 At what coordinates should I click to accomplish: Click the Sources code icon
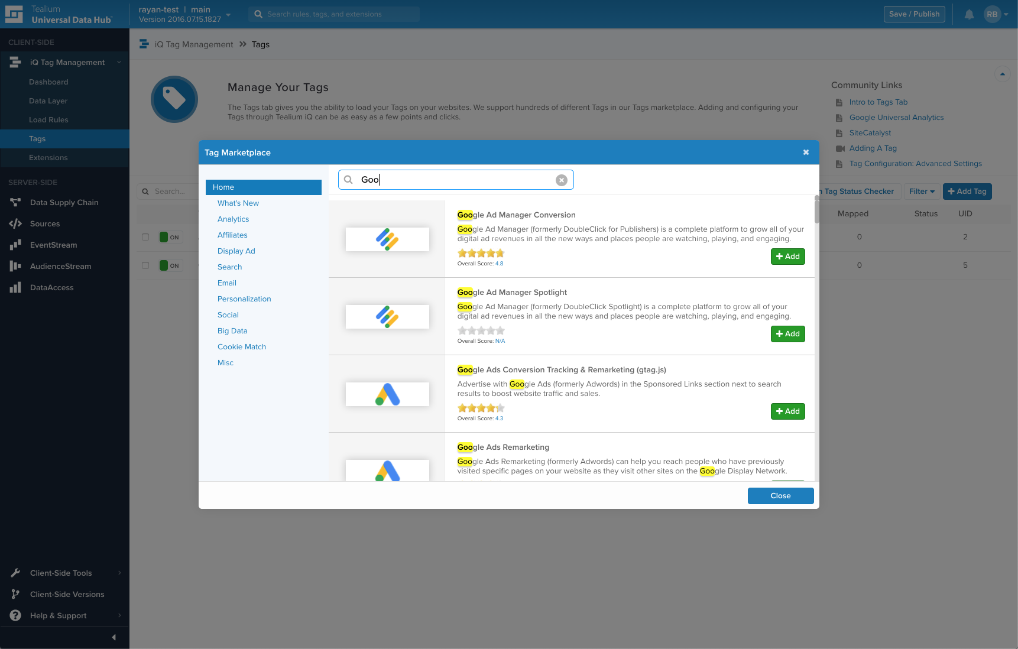15,223
